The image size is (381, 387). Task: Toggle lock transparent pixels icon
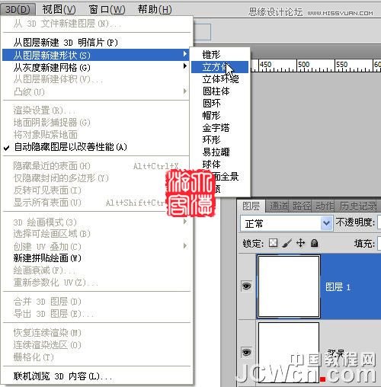274,243
